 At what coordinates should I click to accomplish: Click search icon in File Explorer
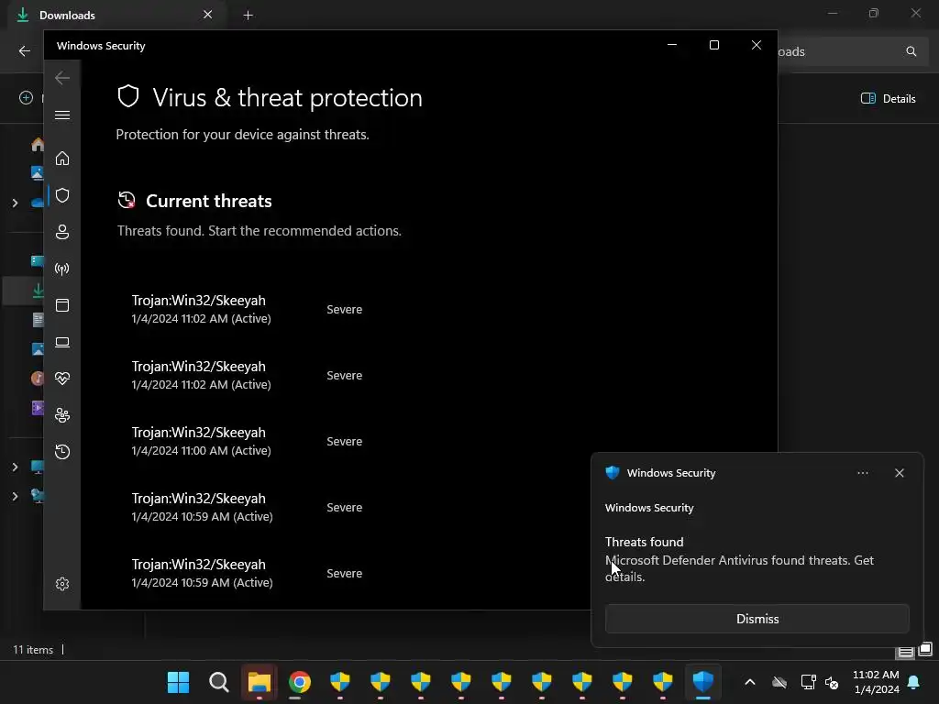click(x=911, y=51)
